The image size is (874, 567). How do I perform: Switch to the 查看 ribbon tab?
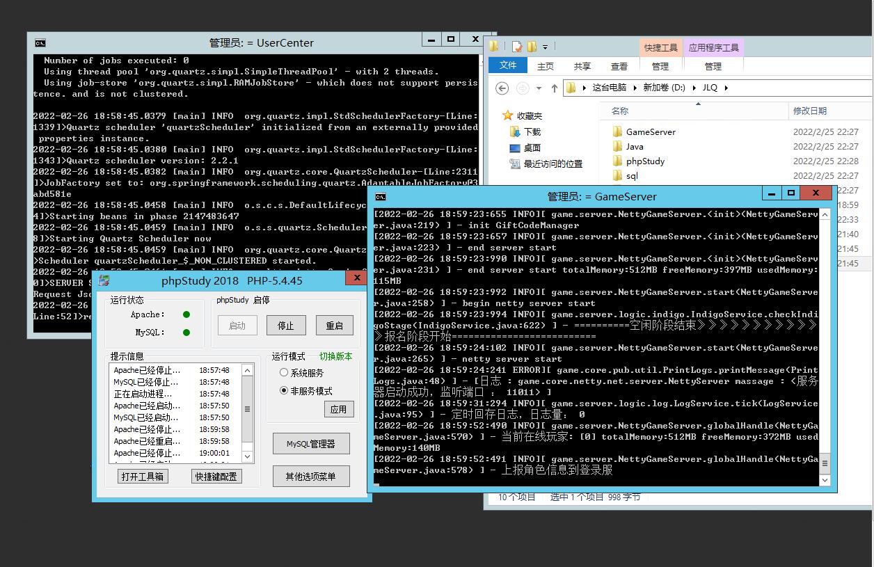(x=619, y=66)
